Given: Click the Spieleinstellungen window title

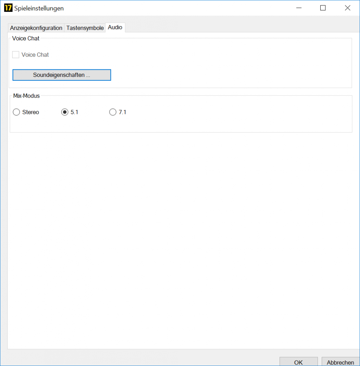Looking at the screenshot, I should 39,9.
